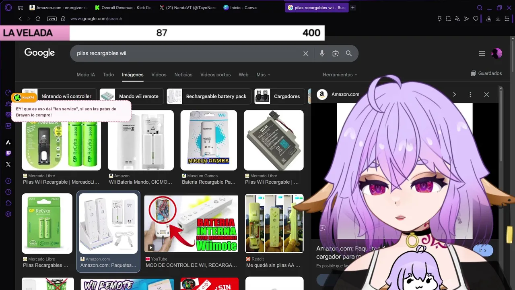Start voice search with microphone icon

(322, 53)
